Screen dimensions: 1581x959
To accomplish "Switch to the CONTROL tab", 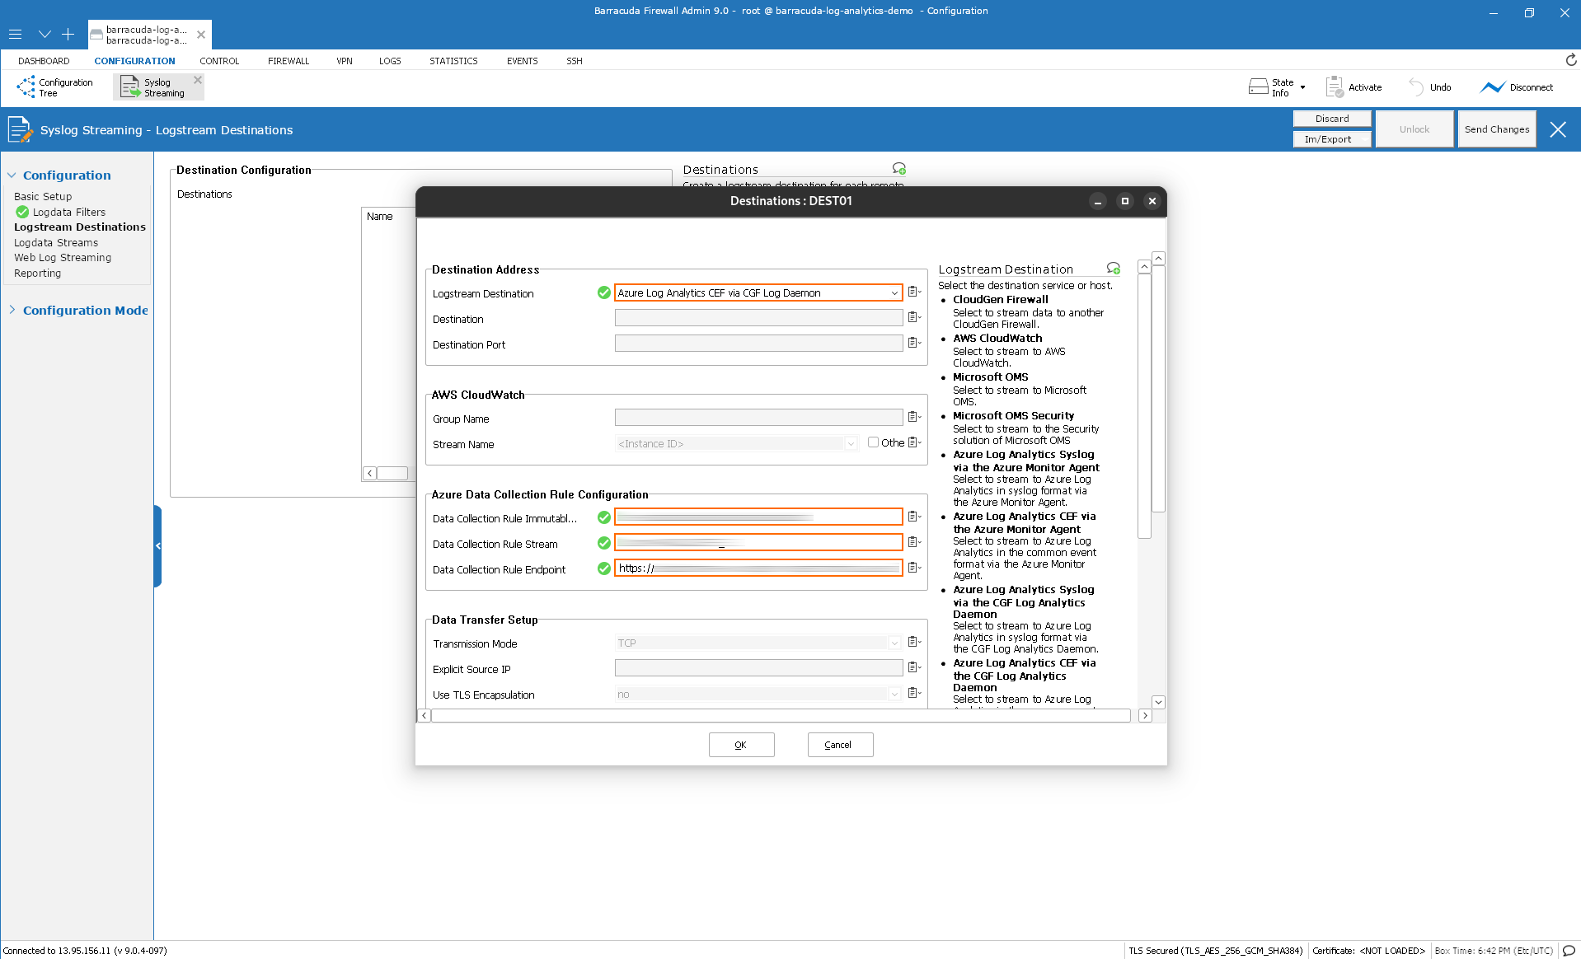I will click(x=219, y=61).
